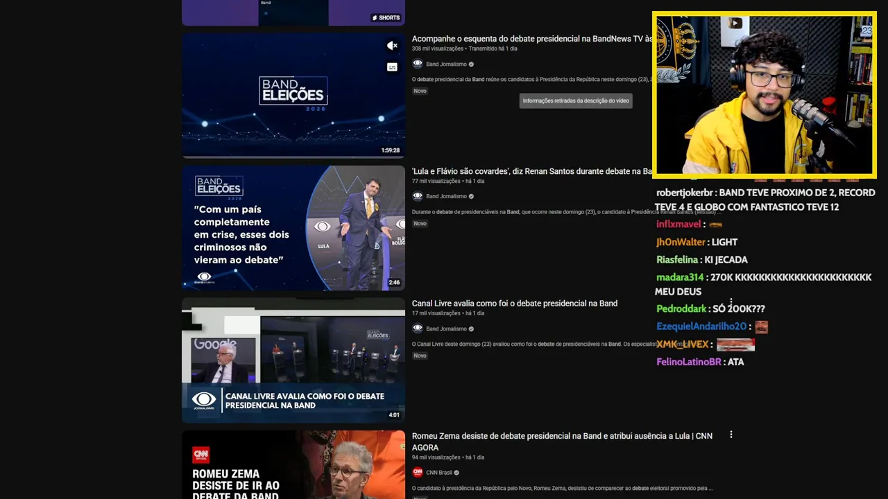Open the 'Romeu Zema desiste de debate' title
The width and height of the screenshot is (888, 499).
click(562, 441)
